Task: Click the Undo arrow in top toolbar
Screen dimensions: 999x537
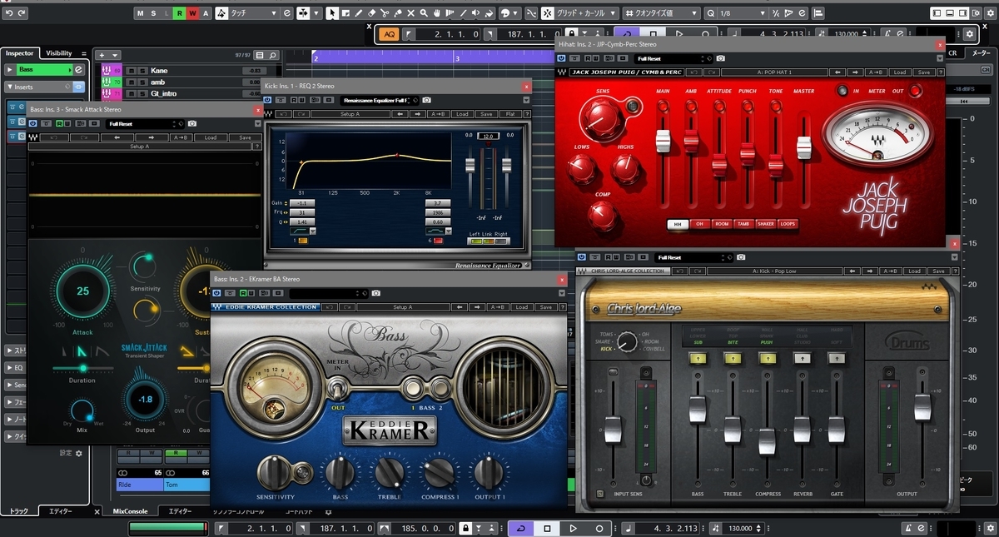Action: click(7, 13)
